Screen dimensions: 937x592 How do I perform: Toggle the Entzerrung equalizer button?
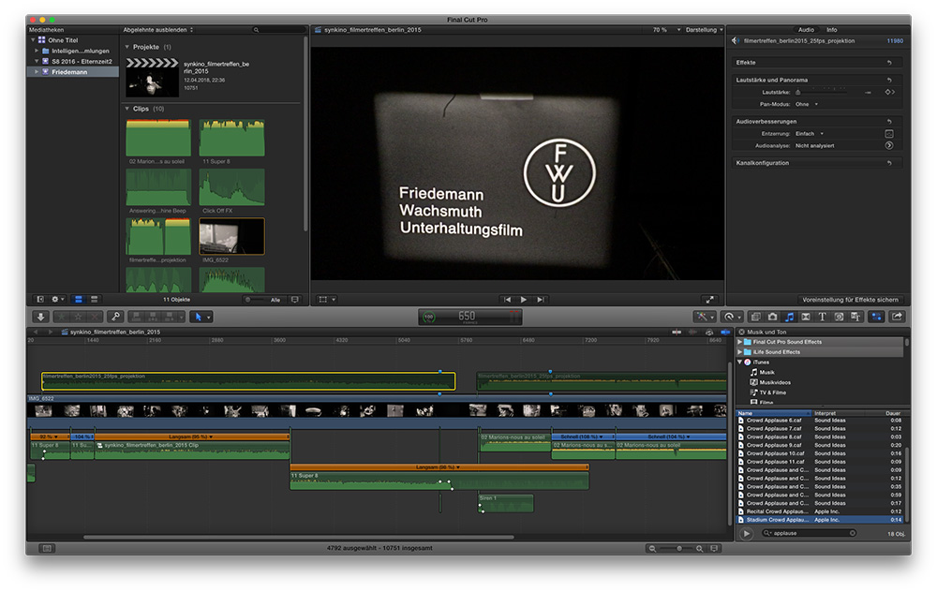click(889, 134)
